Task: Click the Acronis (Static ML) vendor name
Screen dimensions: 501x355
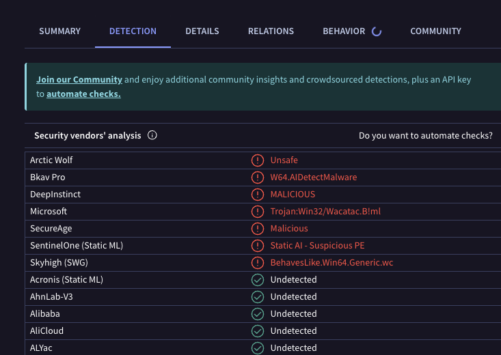Action: coord(66,279)
